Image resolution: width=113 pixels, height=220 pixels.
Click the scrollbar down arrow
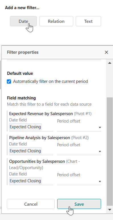click(110, 210)
